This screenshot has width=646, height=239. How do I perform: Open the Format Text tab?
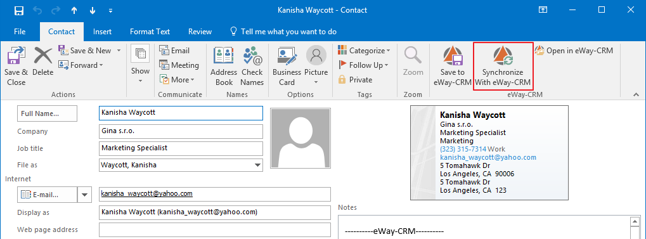(150, 32)
